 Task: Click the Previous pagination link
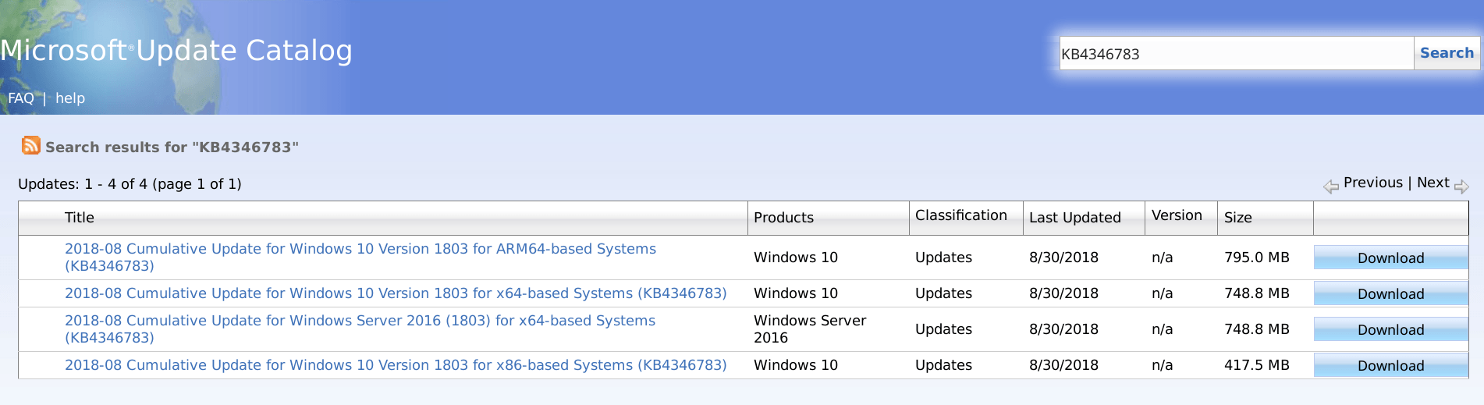[x=1373, y=183]
